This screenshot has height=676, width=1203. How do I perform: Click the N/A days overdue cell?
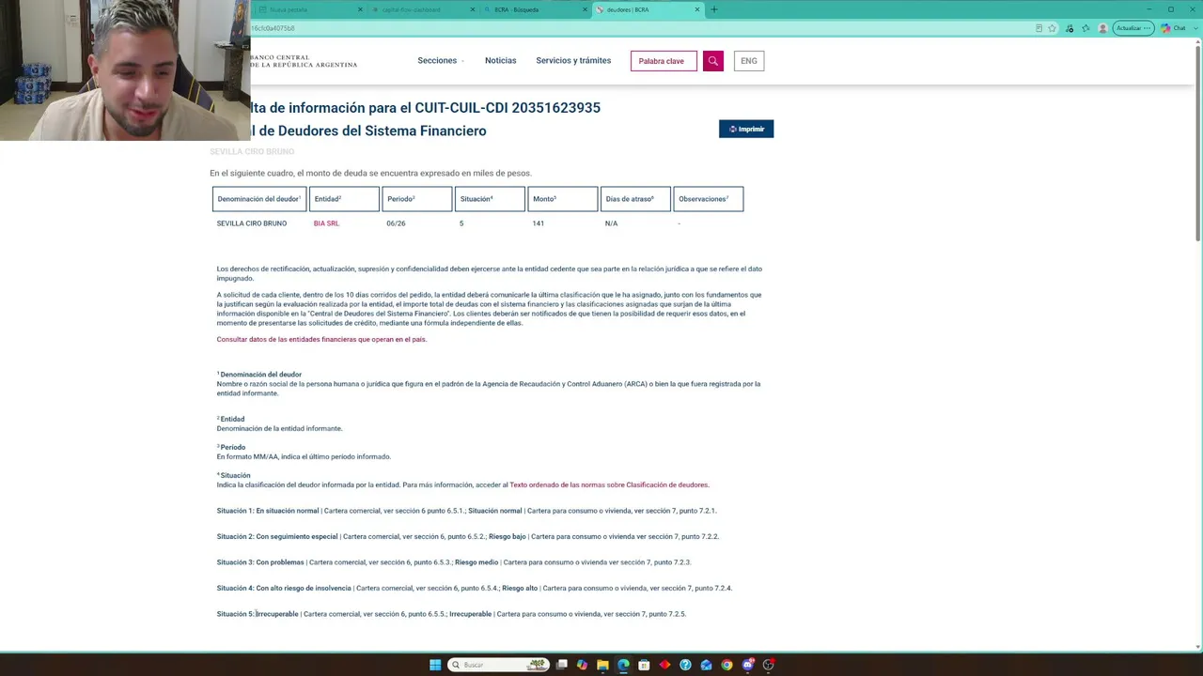point(611,223)
